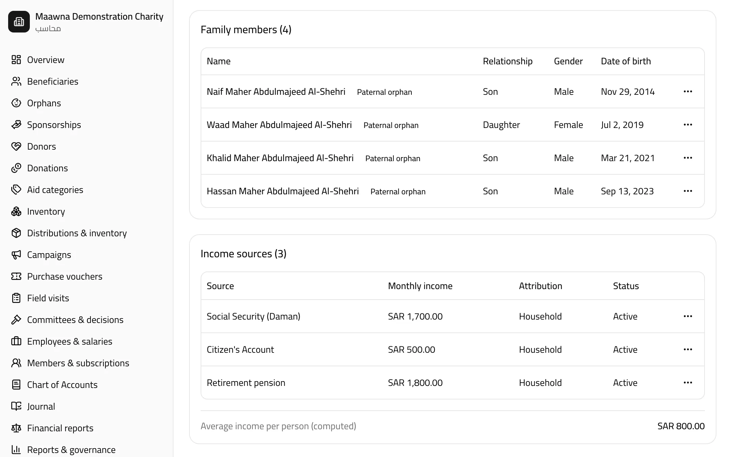Click the name Waad Maher Abdulmajeed Al-Shehri
The image size is (732, 457).
pyautogui.click(x=279, y=125)
